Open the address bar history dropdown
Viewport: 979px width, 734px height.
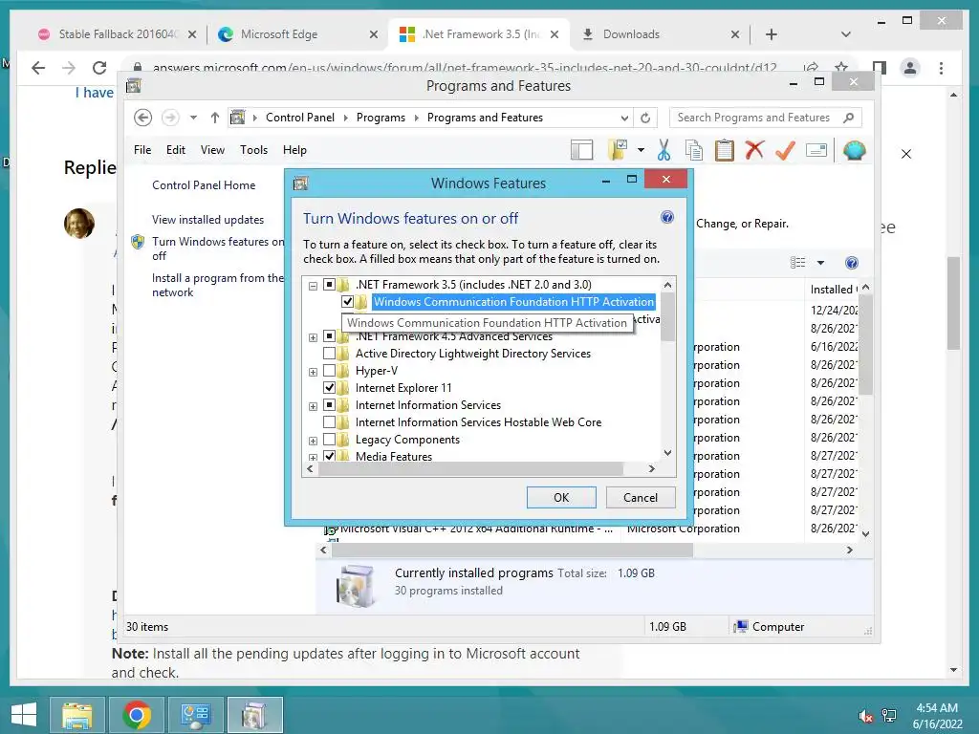[624, 118]
